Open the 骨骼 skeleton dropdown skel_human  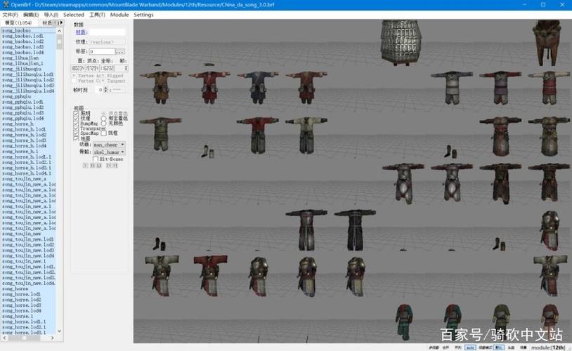point(109,152)
